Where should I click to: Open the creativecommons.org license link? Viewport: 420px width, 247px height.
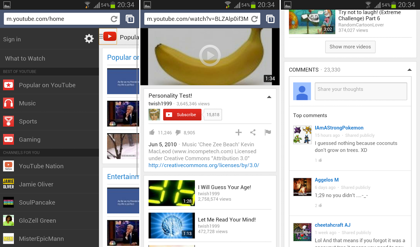click(x=204, y=165)
